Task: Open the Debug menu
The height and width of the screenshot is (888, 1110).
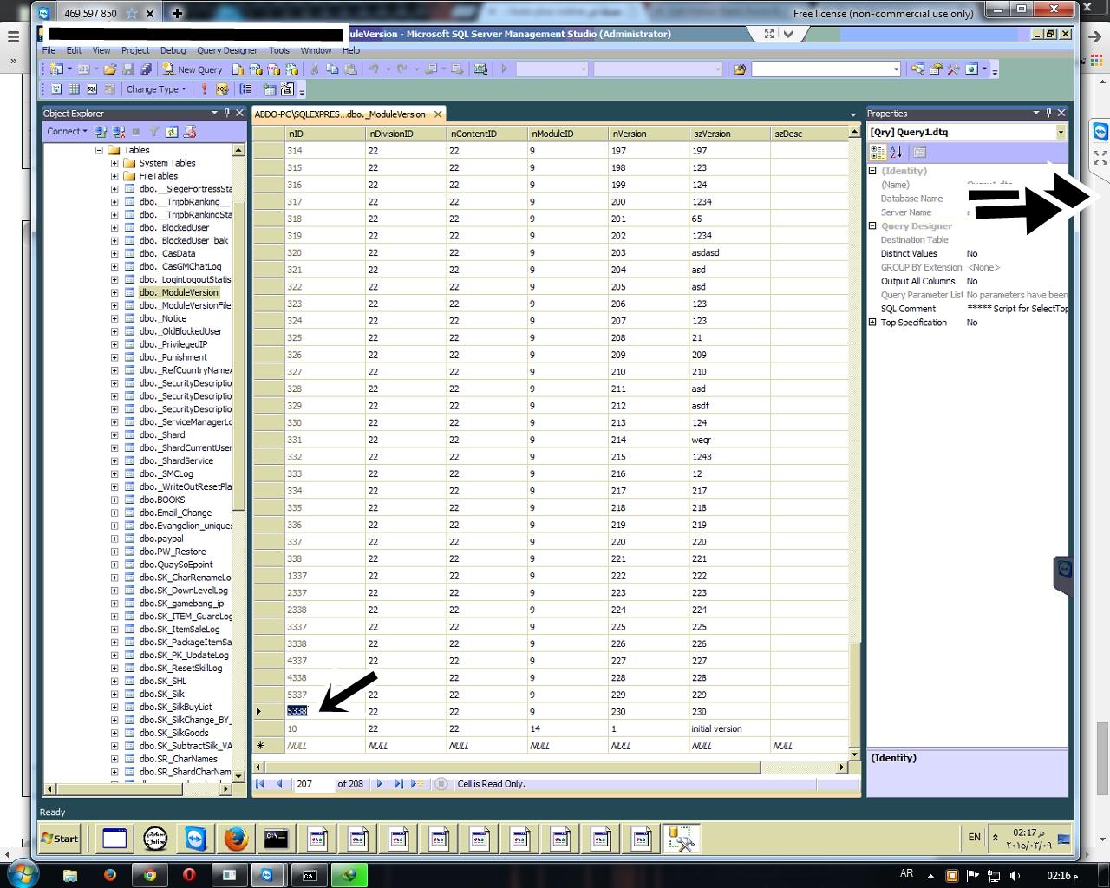Action: [173, 50]
